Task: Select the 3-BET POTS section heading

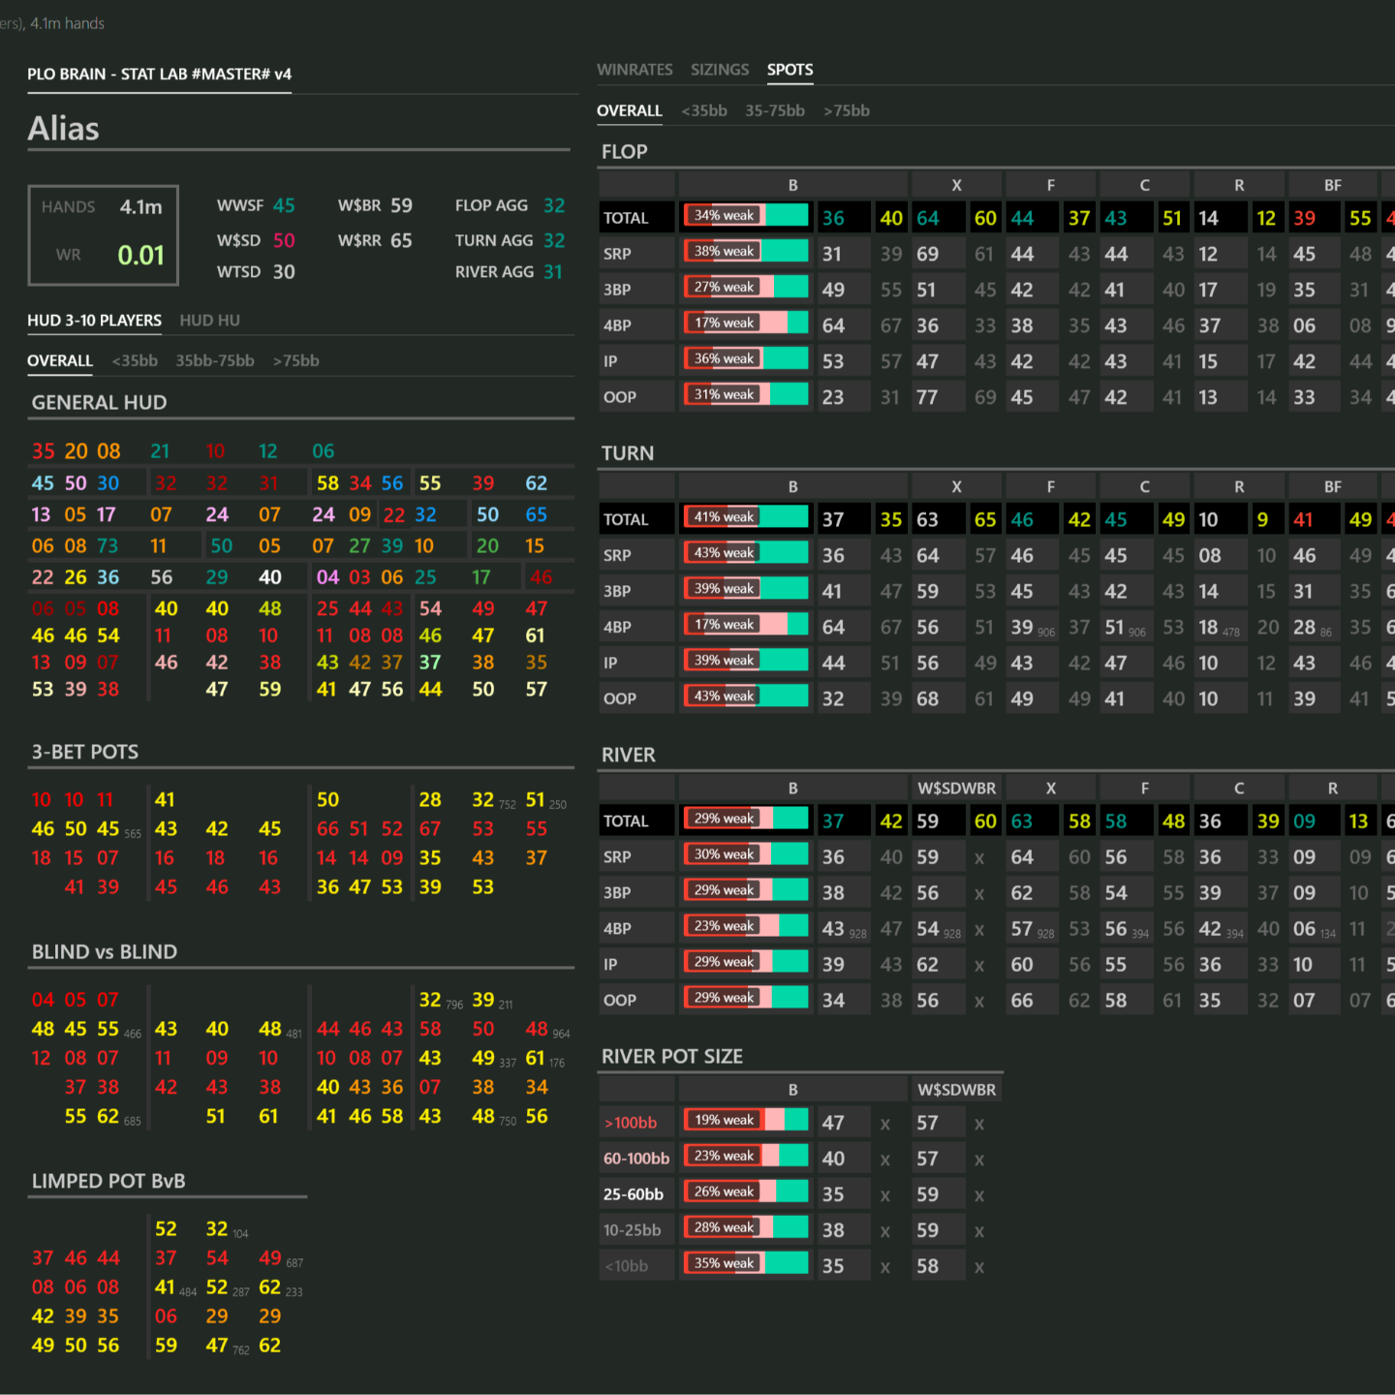Action: click(85, 753)
